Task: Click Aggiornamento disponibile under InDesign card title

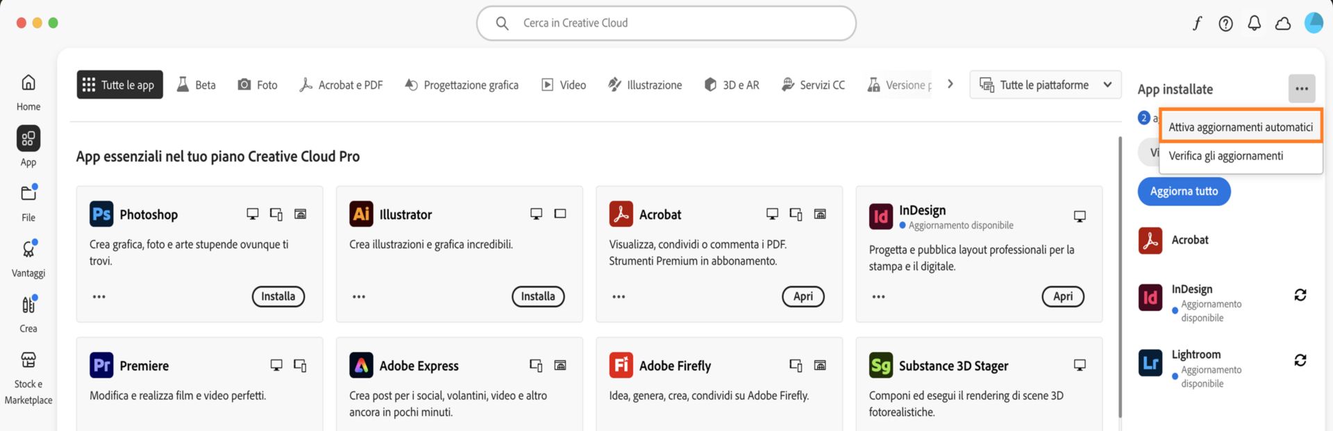Action: tap(961, 226)
